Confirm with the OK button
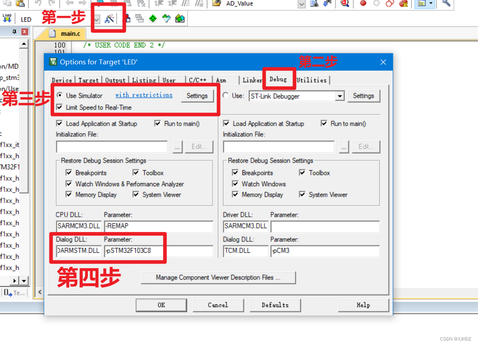 161,305
